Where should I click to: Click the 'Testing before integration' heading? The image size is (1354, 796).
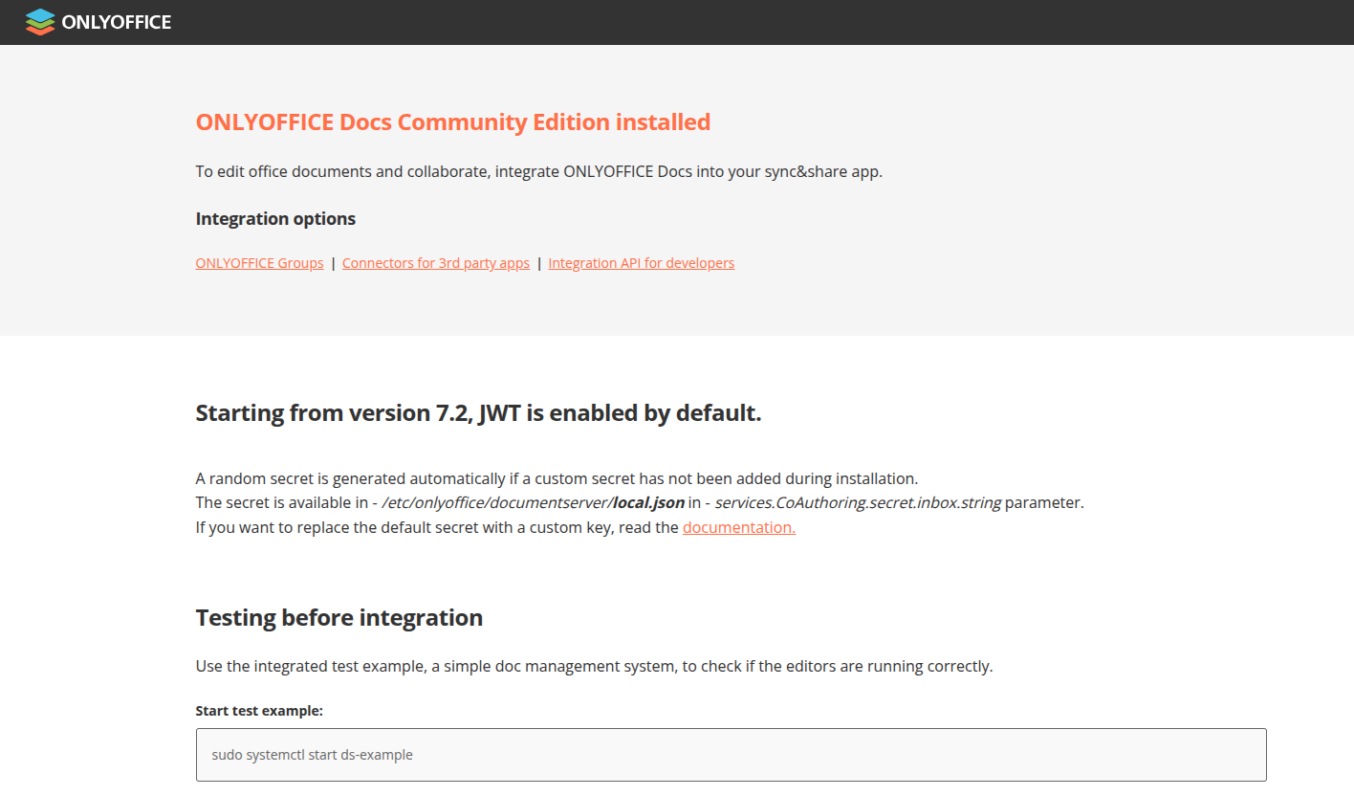pyautogui.click(x=339, y=618)
